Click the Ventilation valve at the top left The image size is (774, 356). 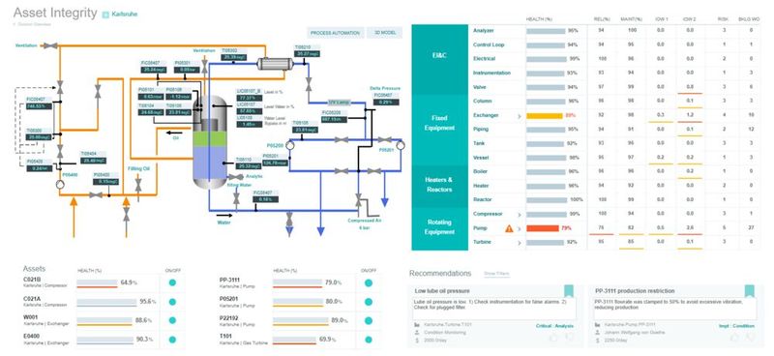(49, 45)
